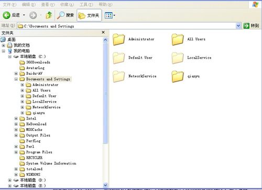The image size is (262, 190).
Task: Expand the address bar dropdown arrow
Action: [238, 26]
